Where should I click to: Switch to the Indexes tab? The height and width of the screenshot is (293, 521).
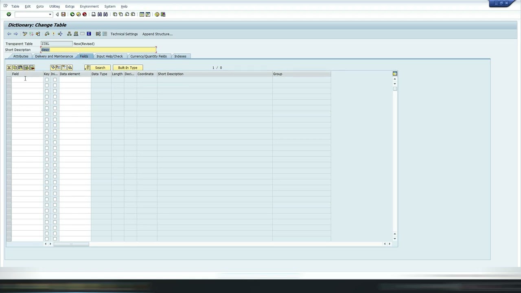pos(180,56)
